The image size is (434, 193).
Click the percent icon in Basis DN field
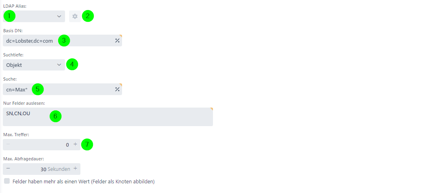117,41
